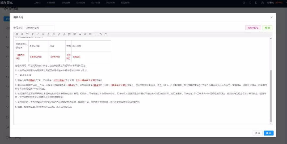Screen dimensions: 287x144
Task: Confirm with the blue 确定 button
Action: click(268, 133)
